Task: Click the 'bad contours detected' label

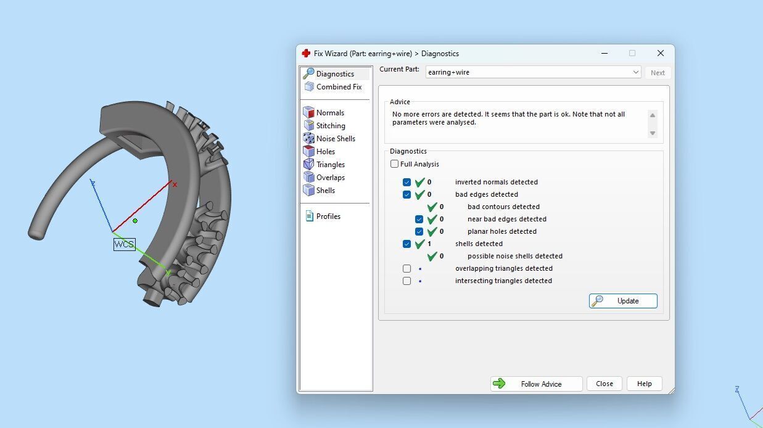Action: click(x=503, y=207)
